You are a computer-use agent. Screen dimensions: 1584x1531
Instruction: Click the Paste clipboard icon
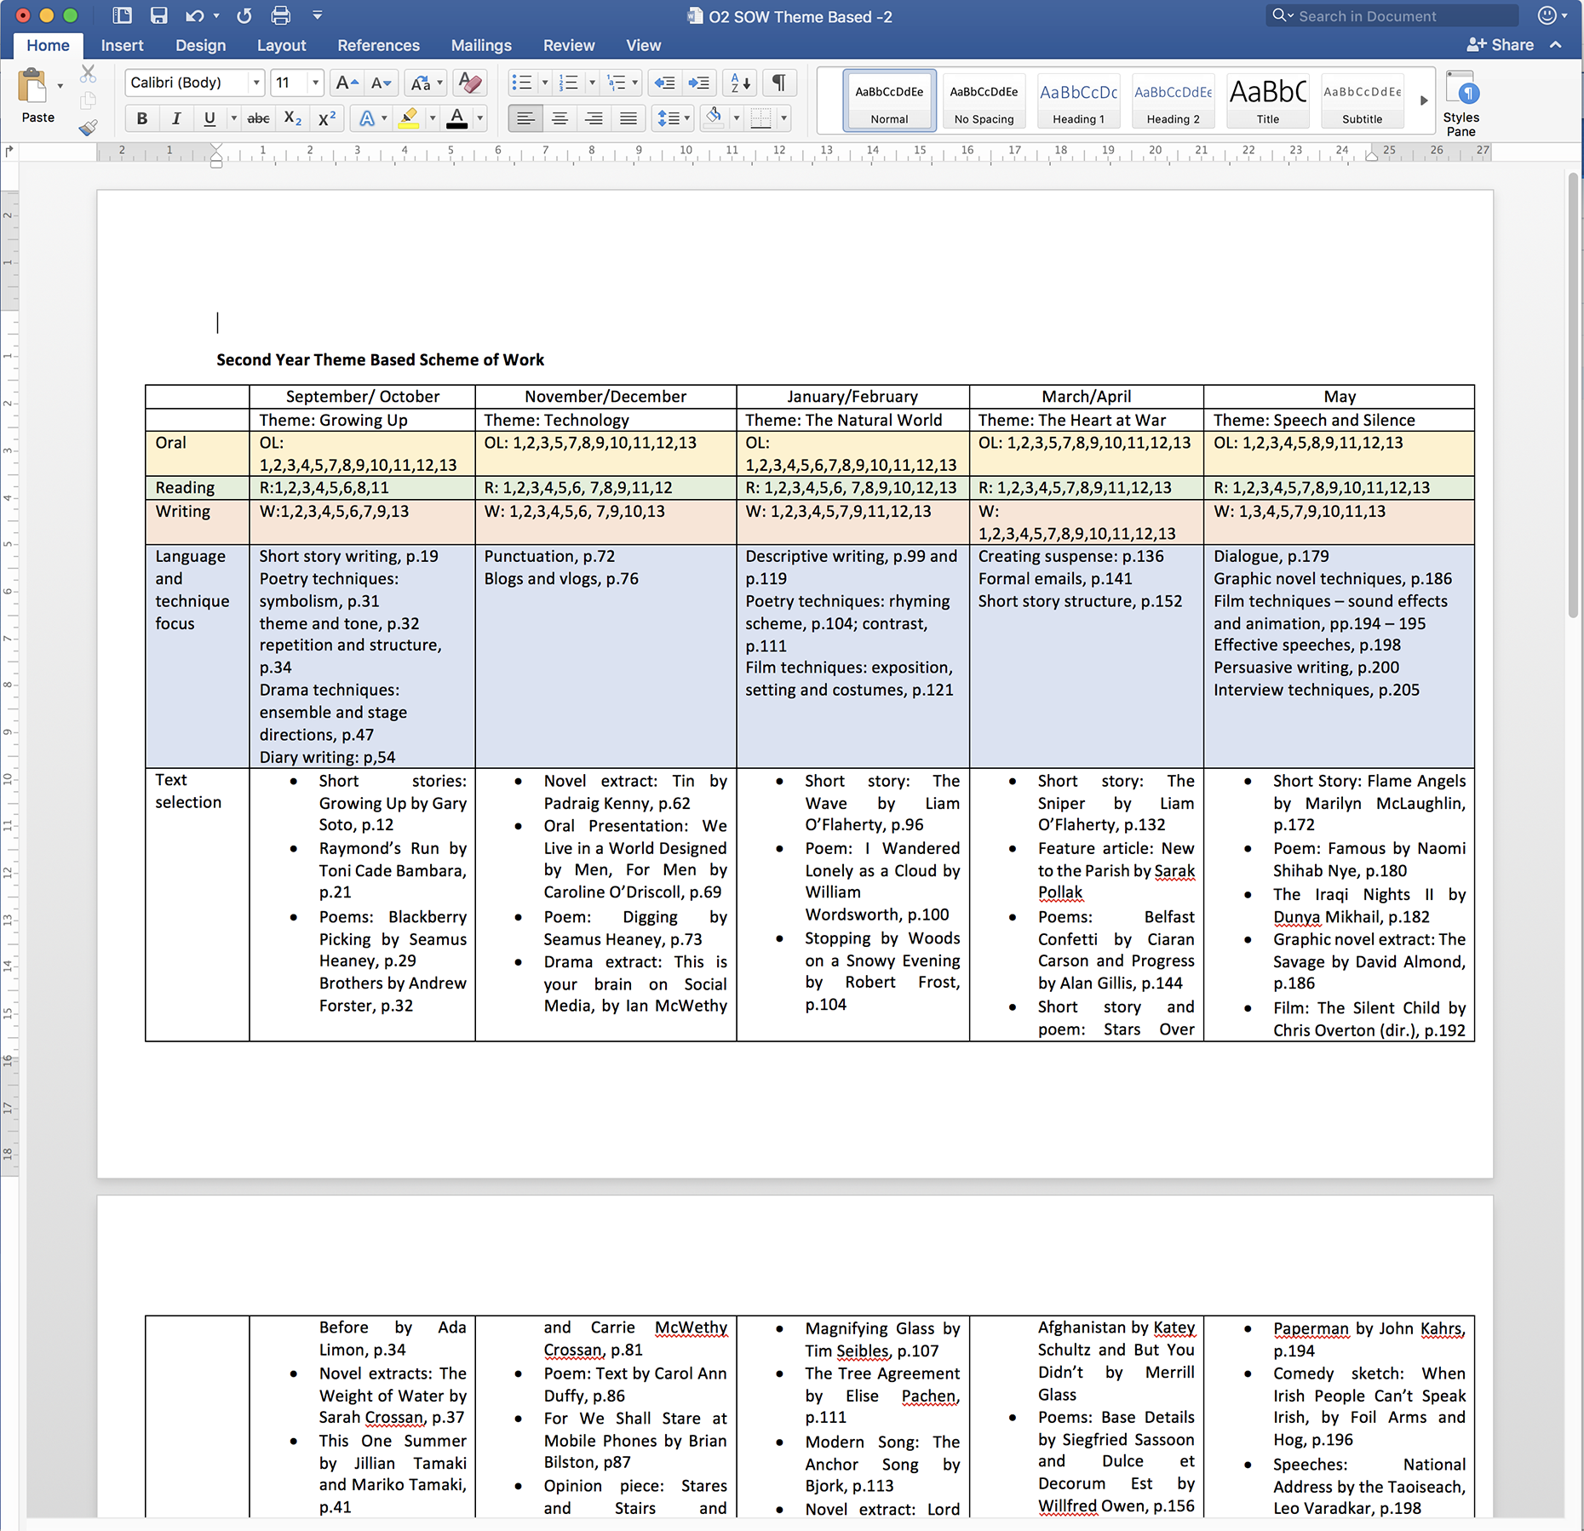coord(33,86)
